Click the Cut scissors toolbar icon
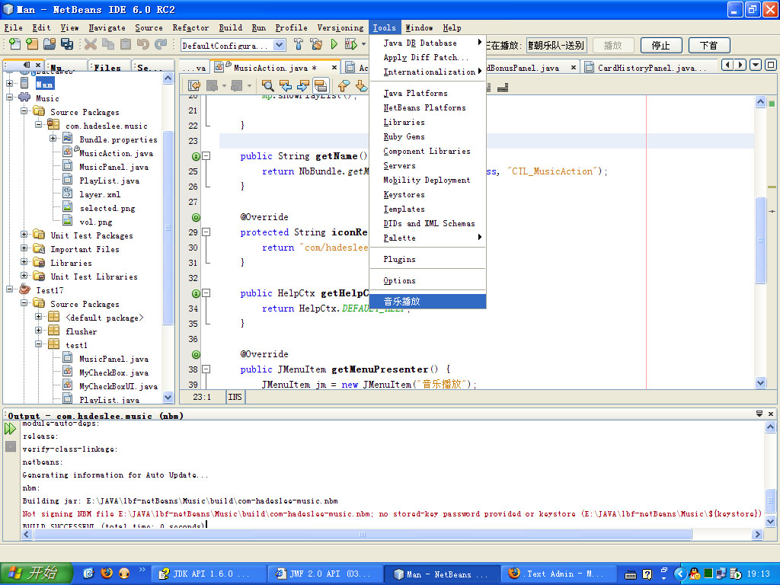This screenshot has width=780, height=585. click(91, 44)
